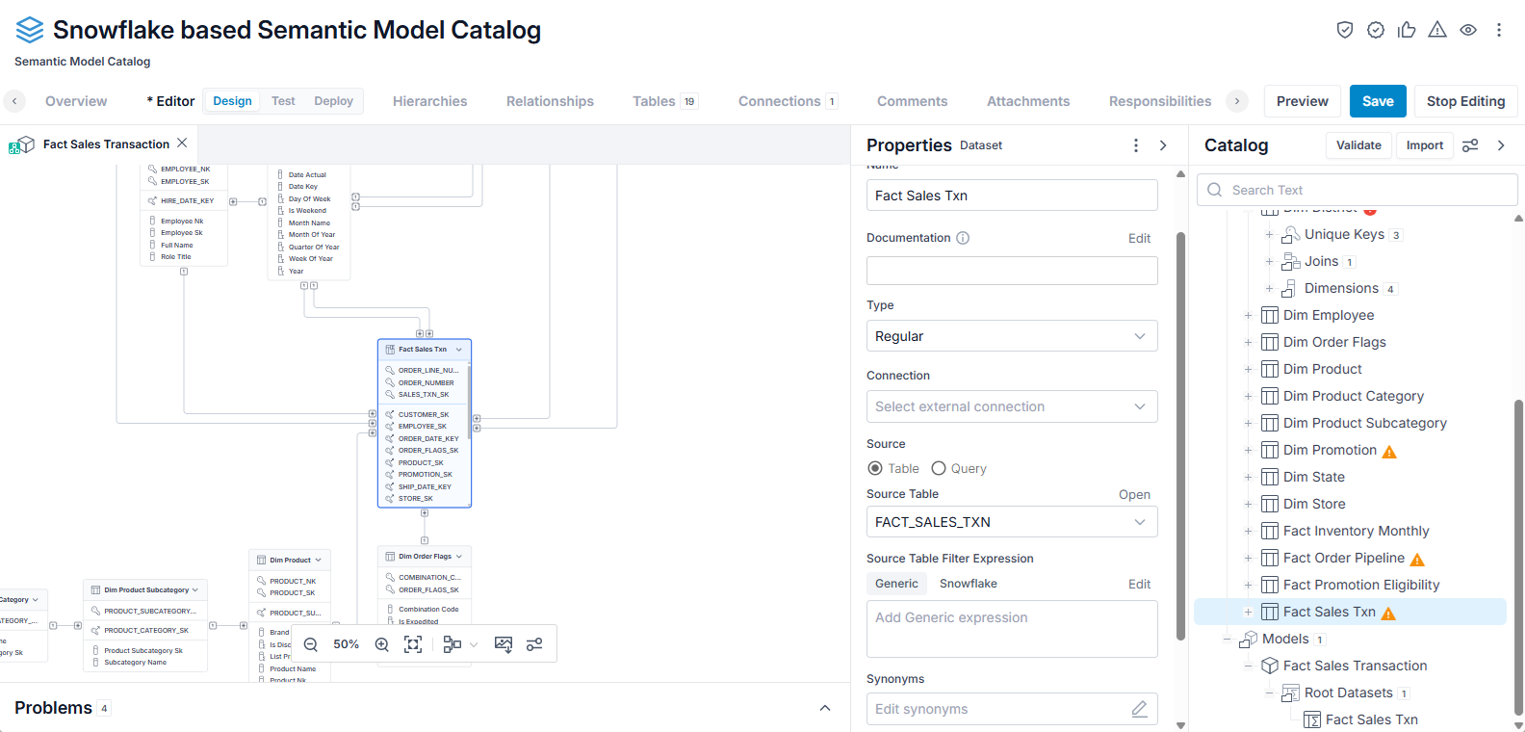Export diagram as image

(504, 644)
